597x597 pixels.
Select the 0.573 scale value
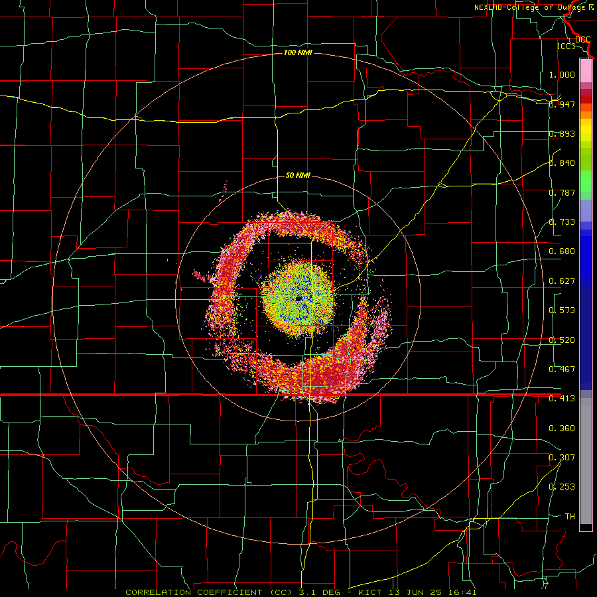click(562, 310)
